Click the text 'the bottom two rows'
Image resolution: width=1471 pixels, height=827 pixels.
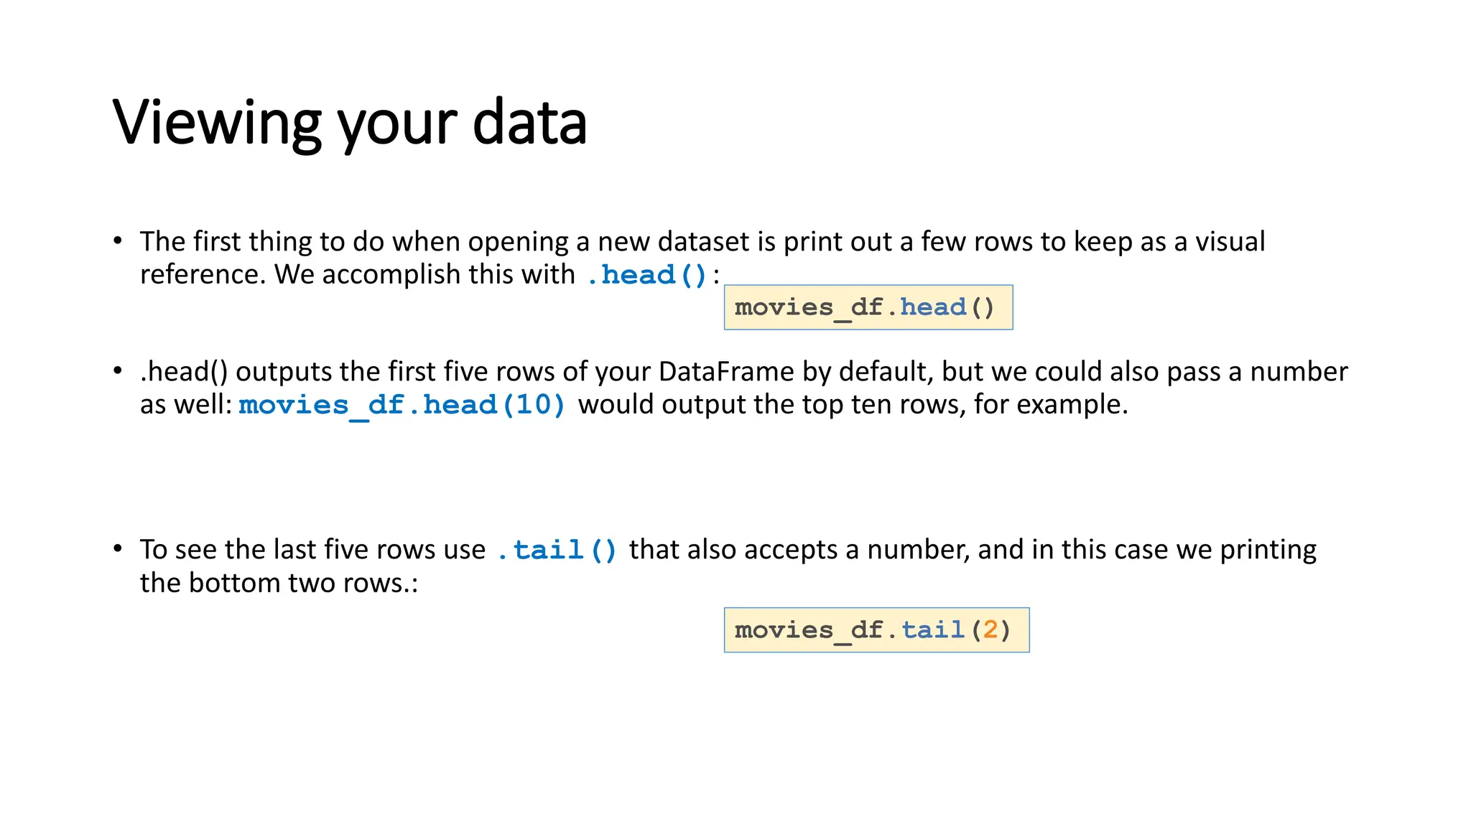(272, 582)
